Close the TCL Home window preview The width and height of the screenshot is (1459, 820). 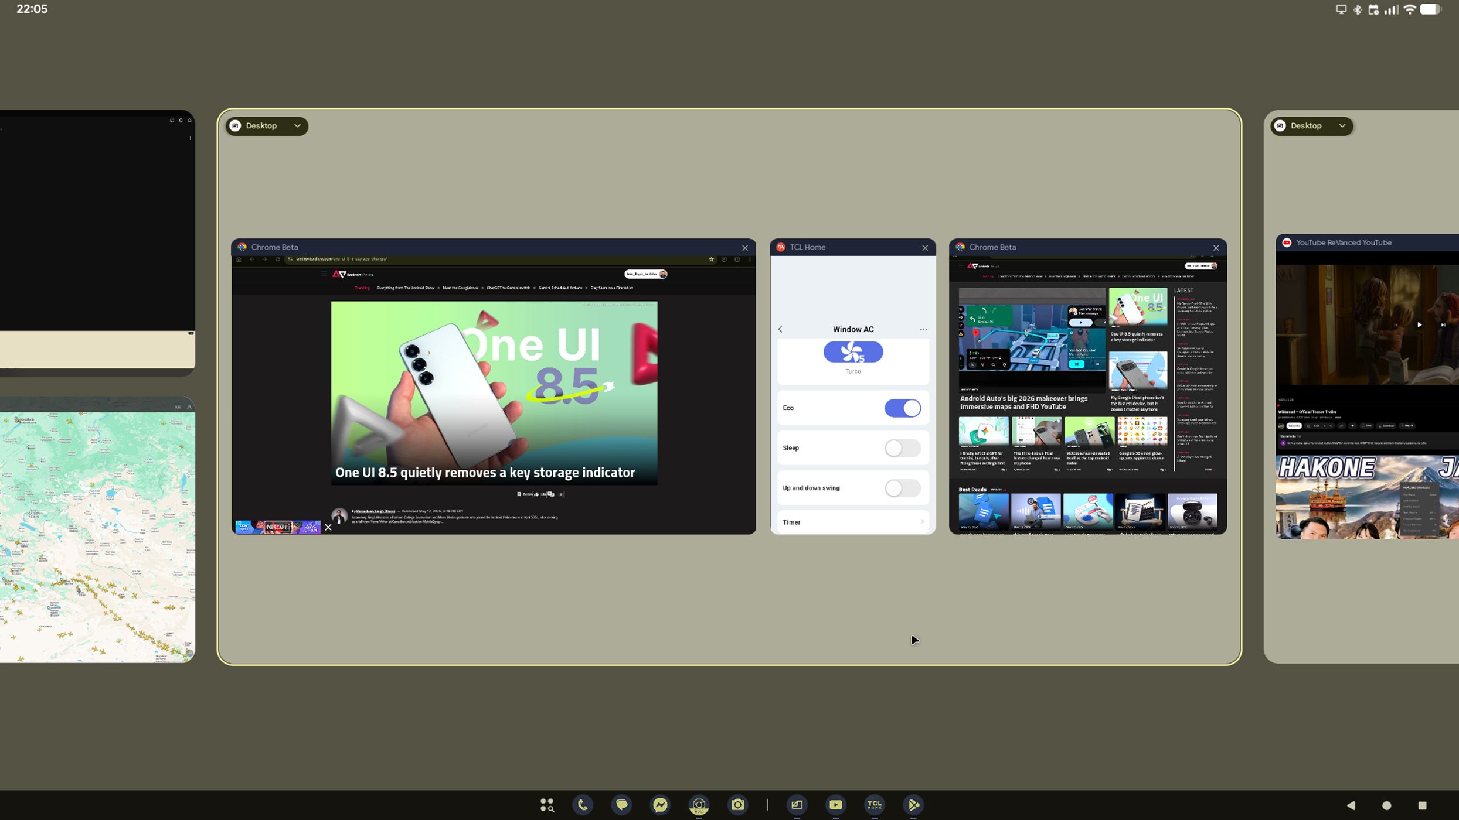[x=925, y=248]
